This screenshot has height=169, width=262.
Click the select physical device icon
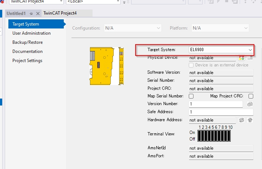click(x=242, y=58)
